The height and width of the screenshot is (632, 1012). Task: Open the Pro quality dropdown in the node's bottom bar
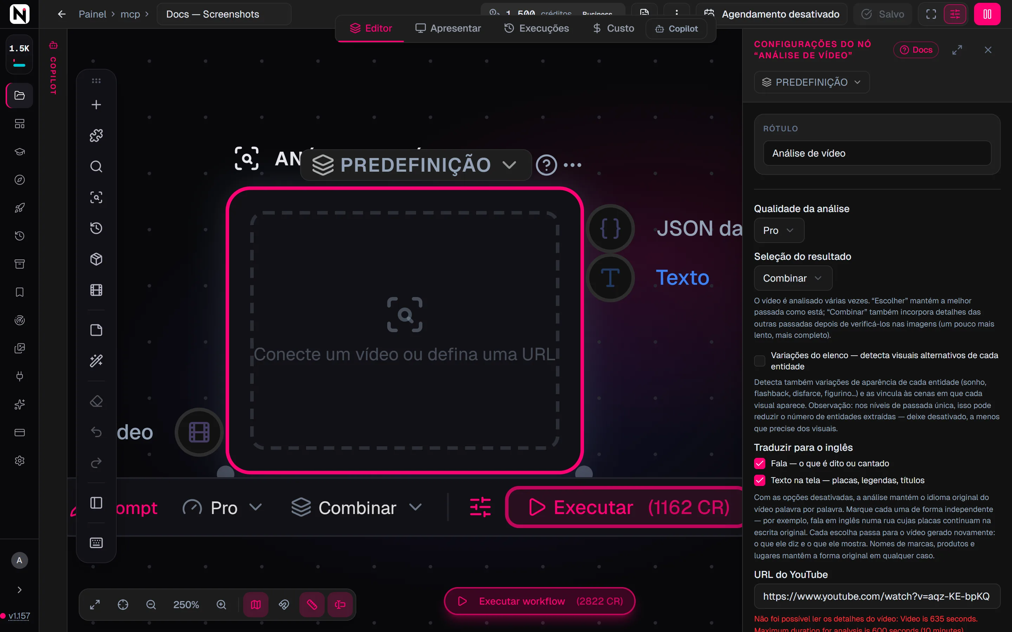pos(222,507)
